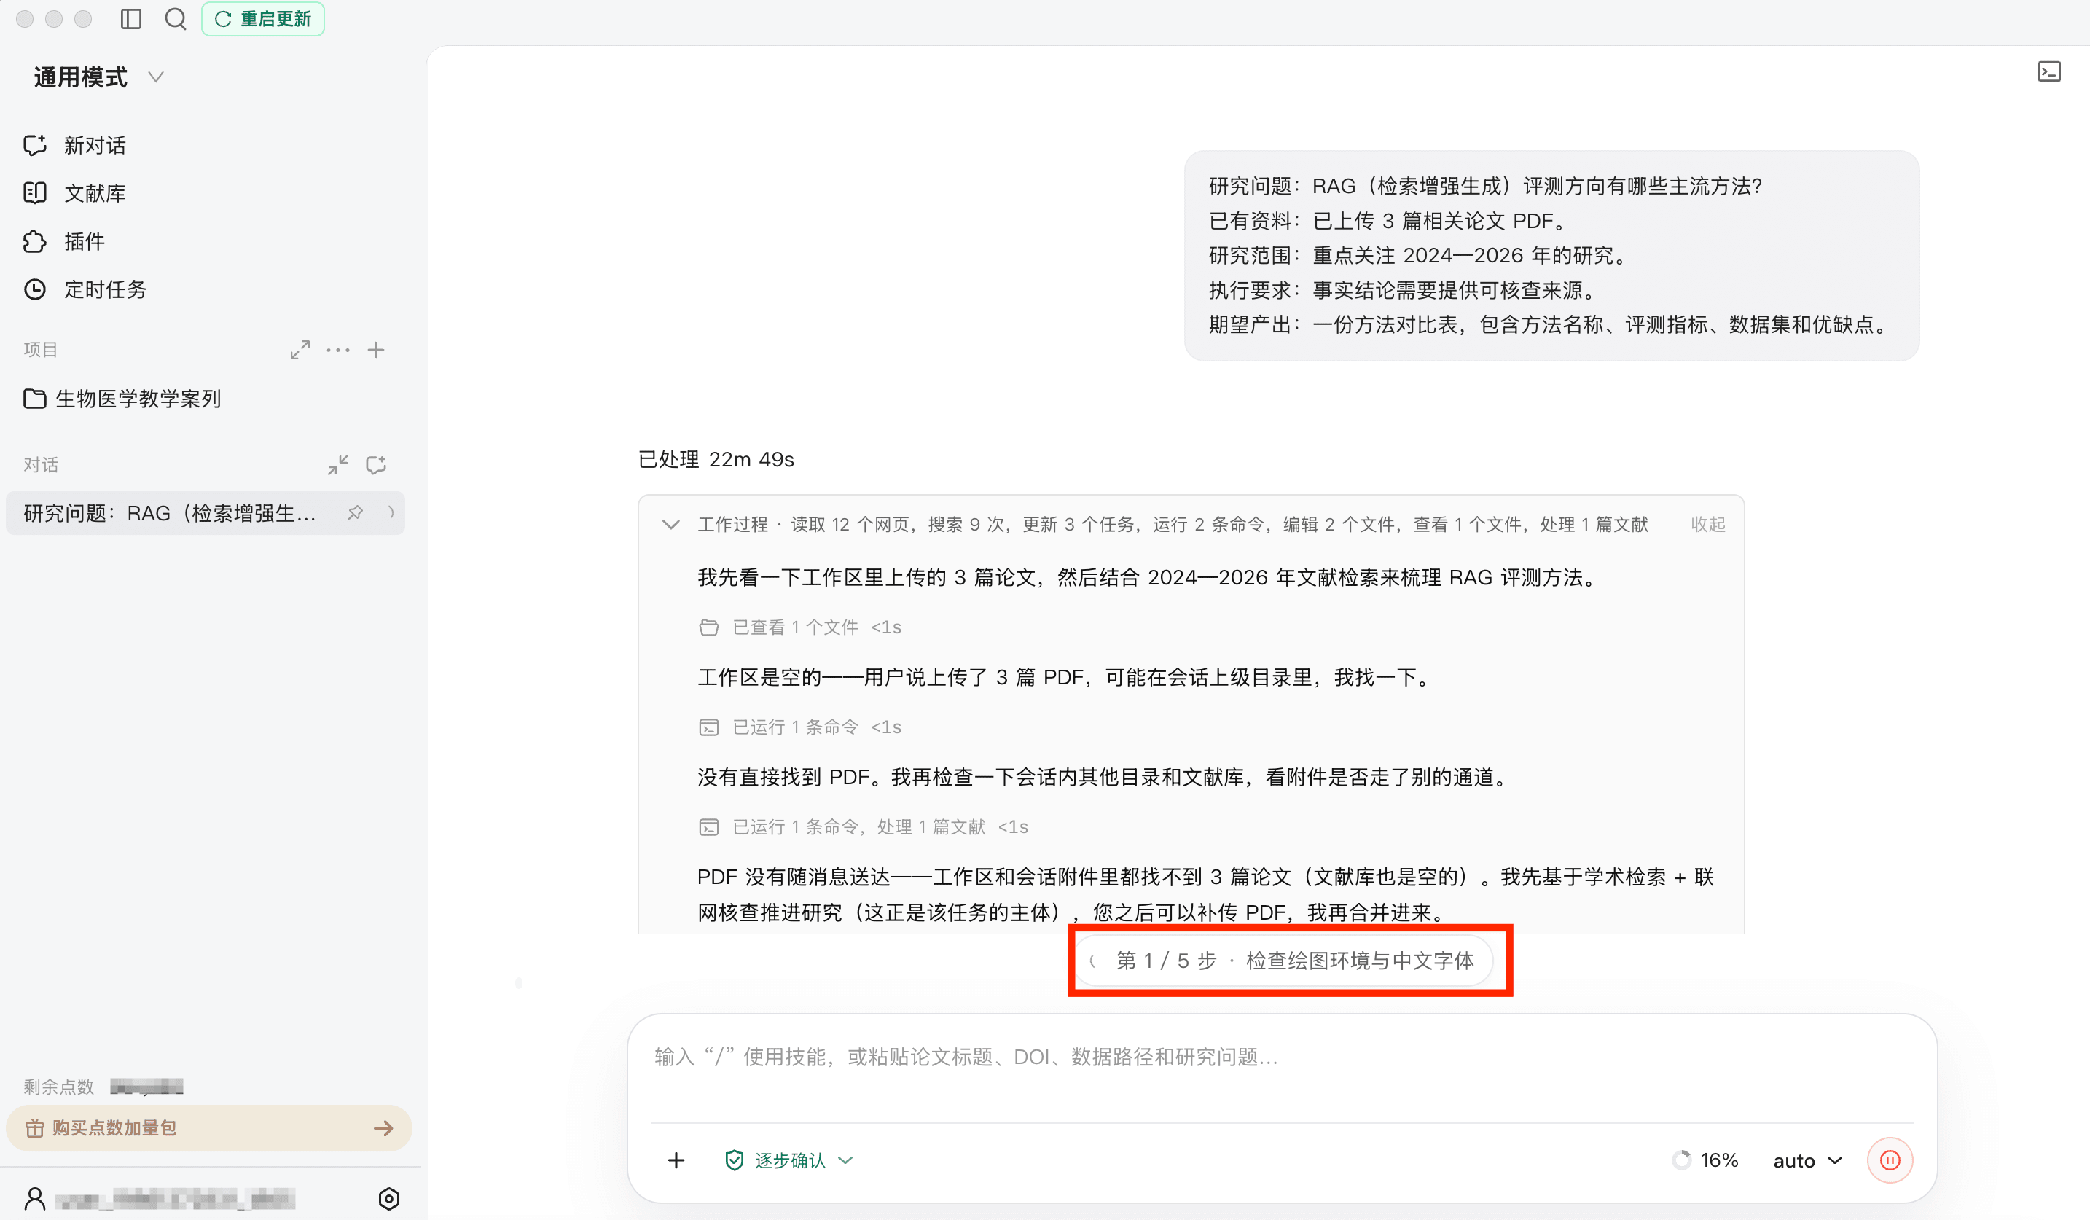
Task: Add attachment with plus icon in composer
Action: point(676,1160)
